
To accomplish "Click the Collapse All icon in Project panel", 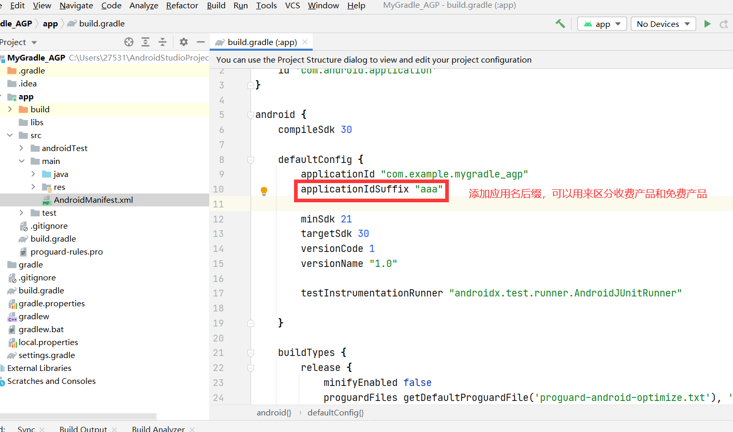I will coord(163,42).
